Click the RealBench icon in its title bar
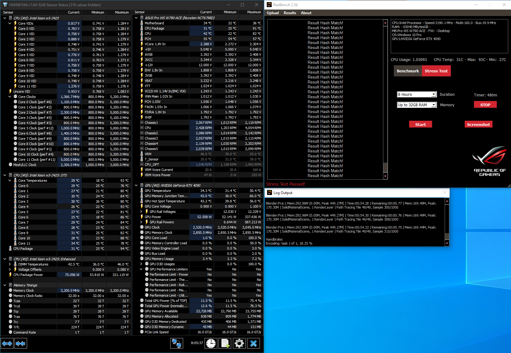The height and width of the screenshot is (353, 511). [x=269, y=5]
